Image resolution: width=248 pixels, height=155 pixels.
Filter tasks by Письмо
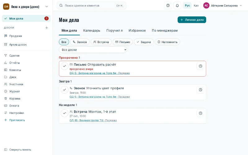pyautogui.click(x=123, y=42)
